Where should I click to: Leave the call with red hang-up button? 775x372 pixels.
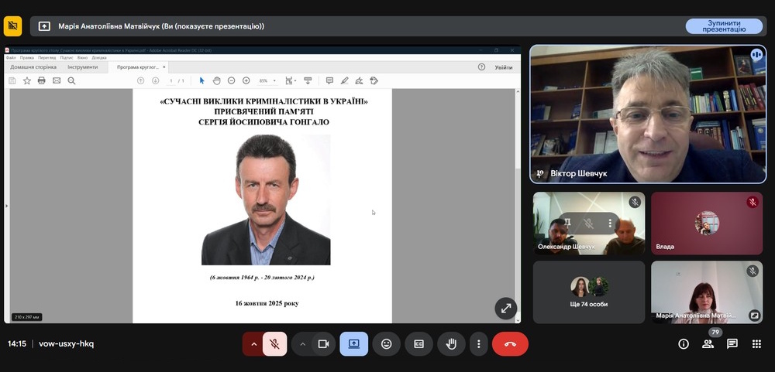[x=510, y=344]
